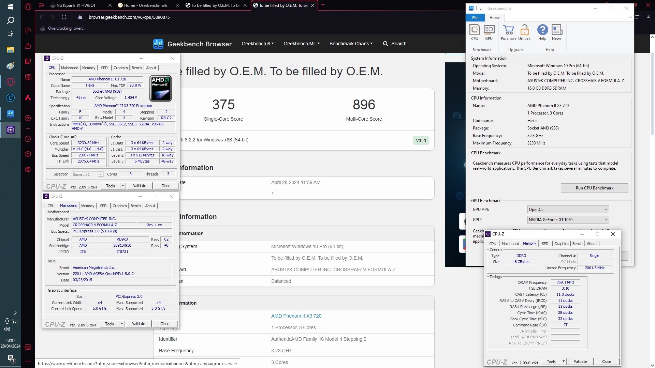
Task: Open the settings gear in Opera sidebar
Action: click(x=28, y=169)
